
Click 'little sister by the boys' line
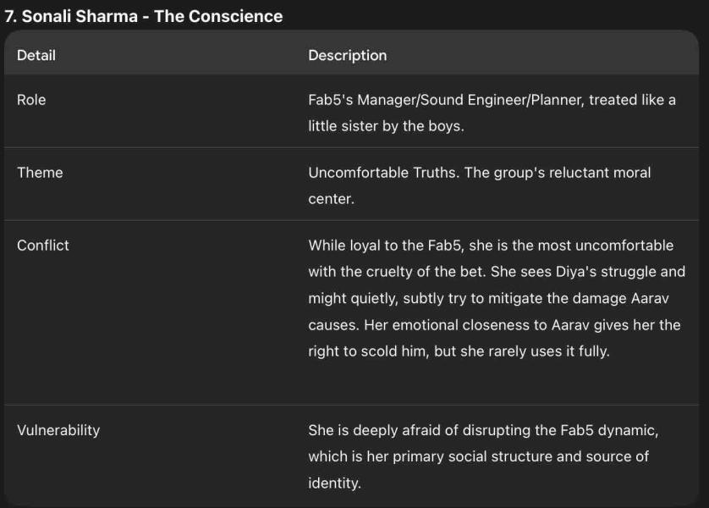(x=386, y=126)
